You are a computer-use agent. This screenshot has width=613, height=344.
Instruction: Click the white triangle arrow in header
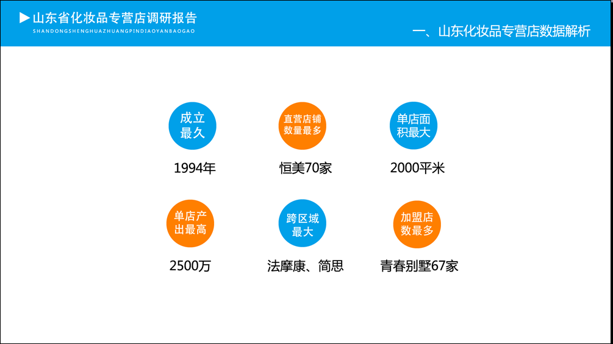(24, 18)
